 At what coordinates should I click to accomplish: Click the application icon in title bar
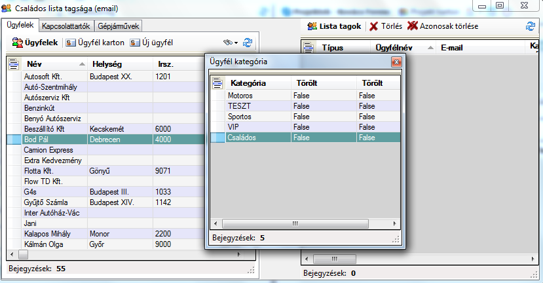[x=7, y=8]
